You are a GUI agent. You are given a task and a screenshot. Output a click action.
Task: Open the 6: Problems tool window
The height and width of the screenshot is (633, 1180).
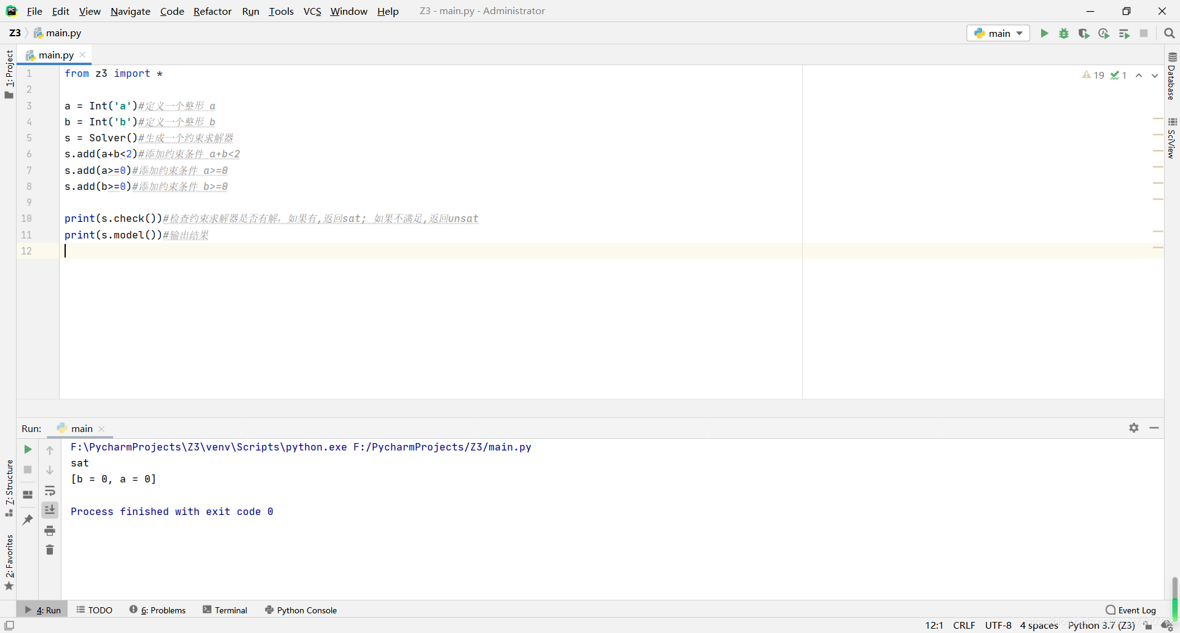pos(157,610)
